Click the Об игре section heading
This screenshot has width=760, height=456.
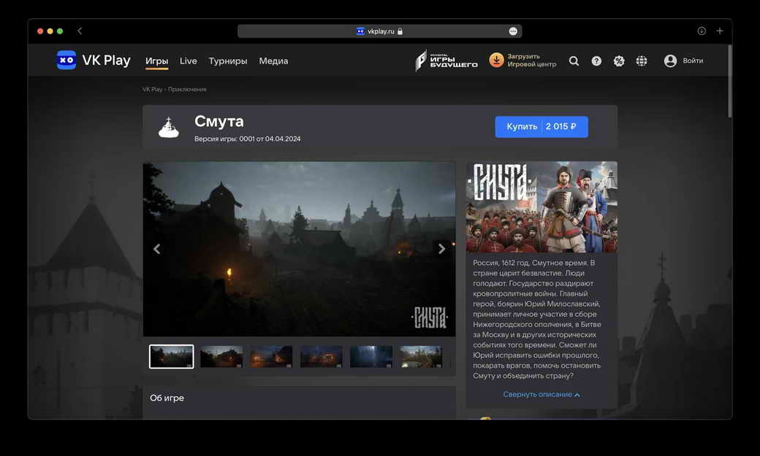(x=167, y=398)
